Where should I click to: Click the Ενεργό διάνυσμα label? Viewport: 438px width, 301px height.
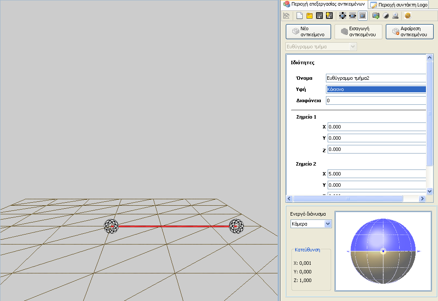click(308, 214)
